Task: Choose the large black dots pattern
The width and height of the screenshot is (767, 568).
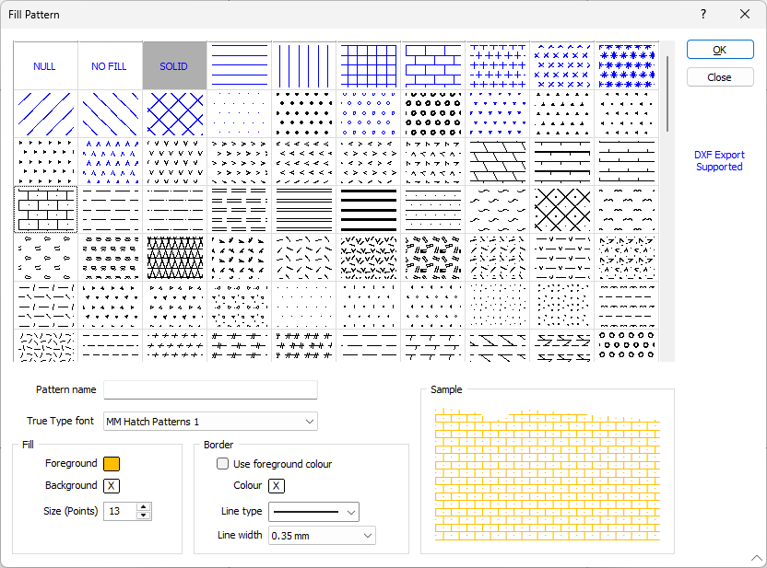Action: pos(304,114)
